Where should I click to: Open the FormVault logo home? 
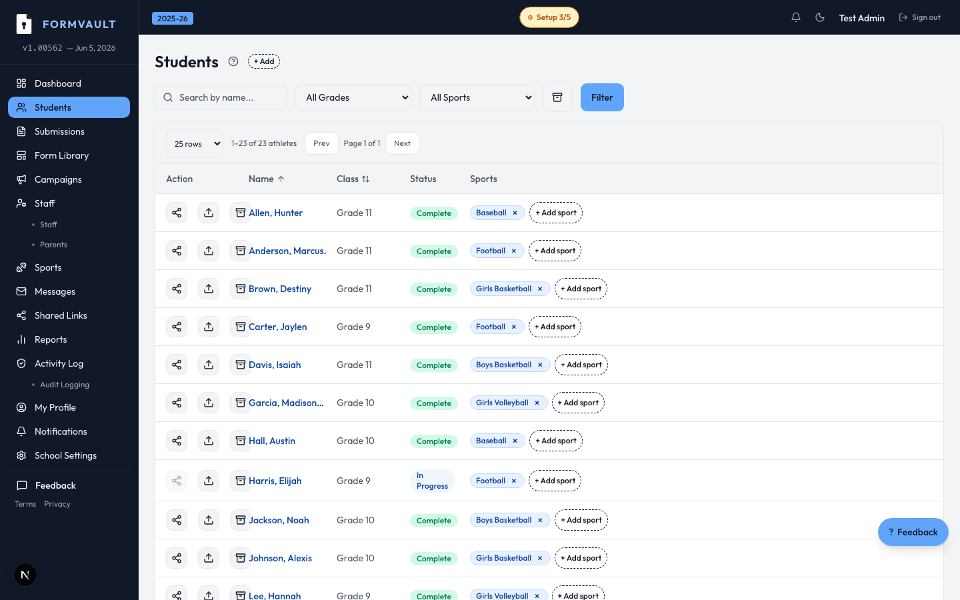click(66, 24)
